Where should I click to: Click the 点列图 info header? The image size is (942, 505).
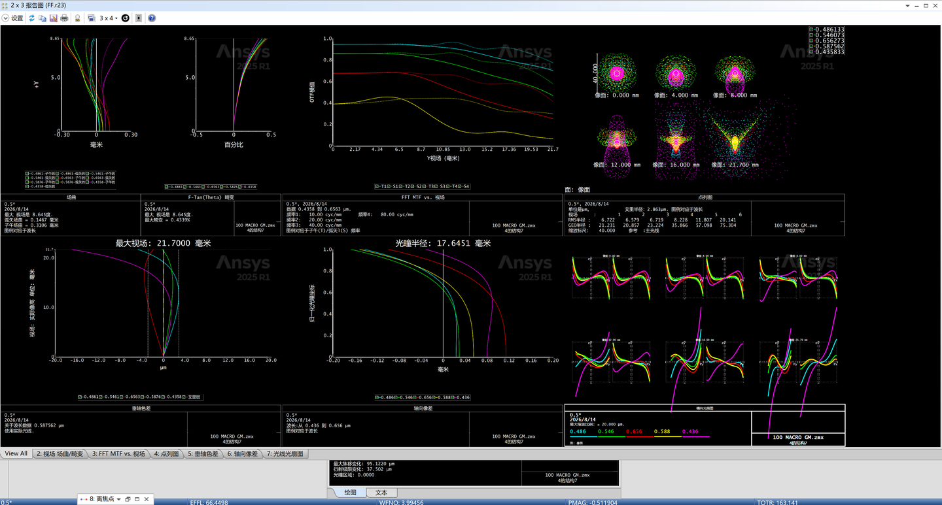pyautogui.click(x=705, y=197)
